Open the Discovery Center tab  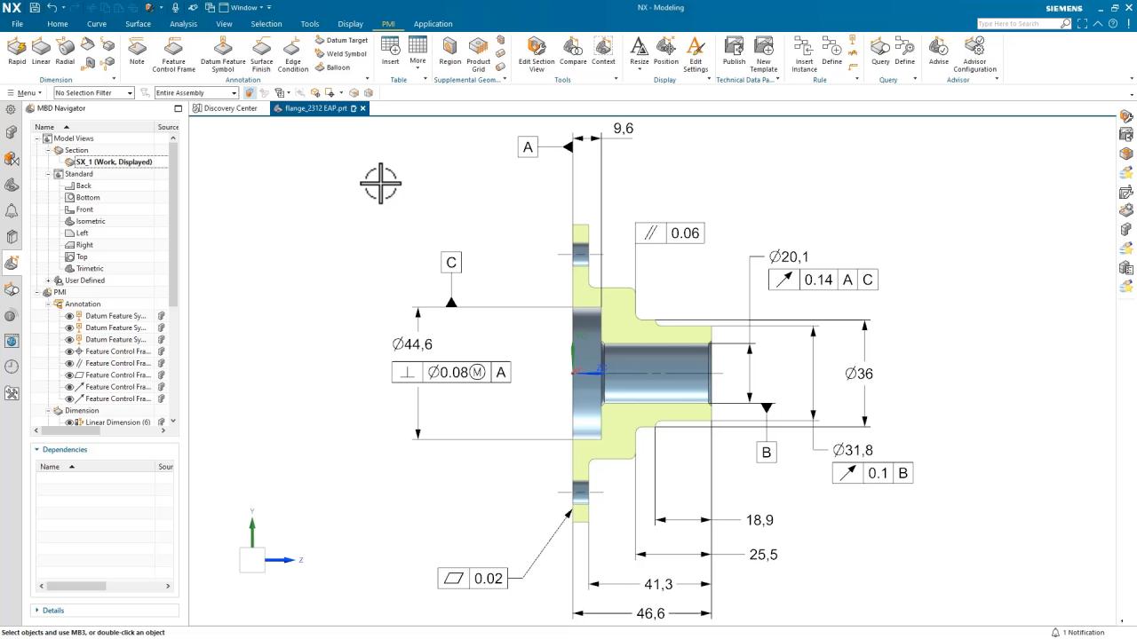pos(229,108)
